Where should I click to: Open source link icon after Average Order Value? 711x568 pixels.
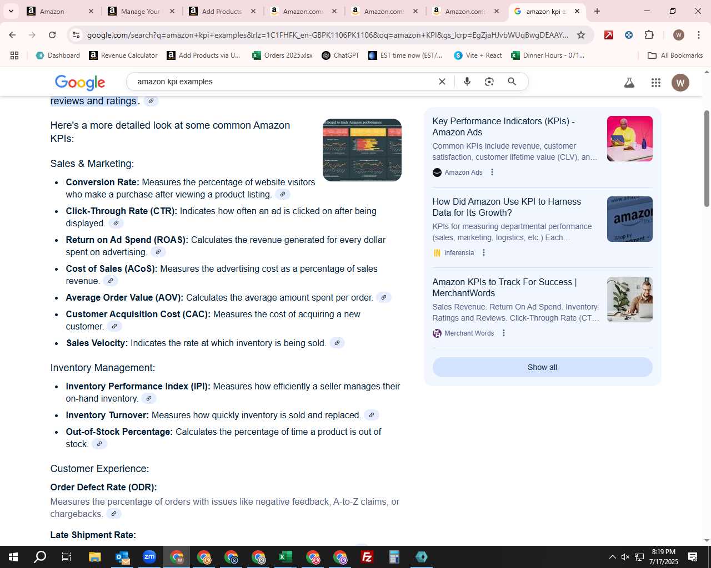(384, 297)
